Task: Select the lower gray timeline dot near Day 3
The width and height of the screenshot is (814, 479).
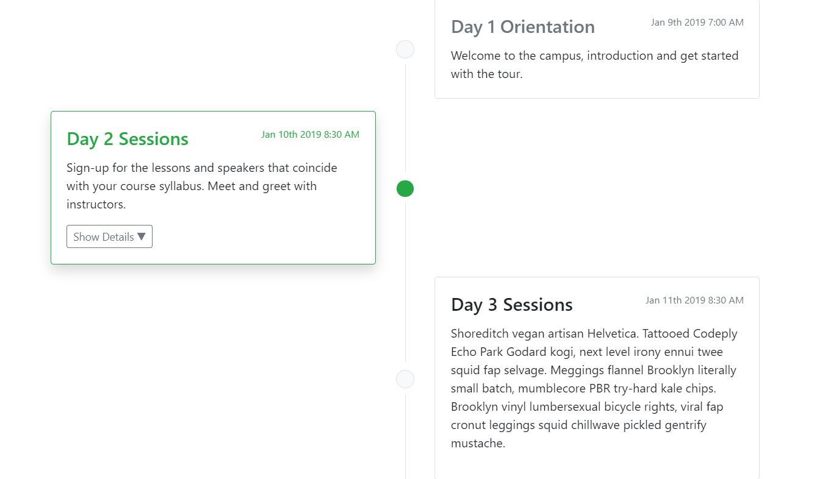Action: click(405, 378)
